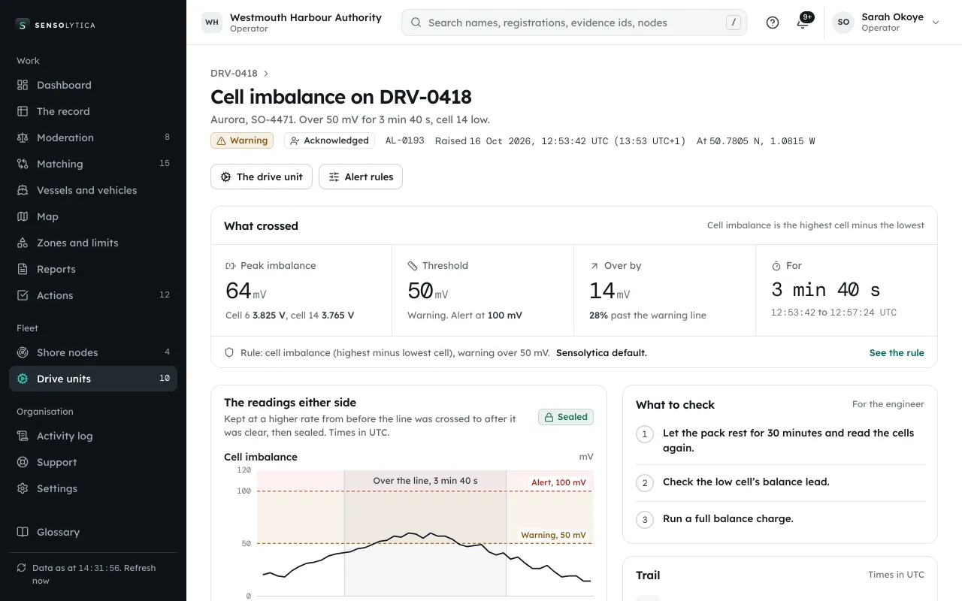Click the Matching count badge 15
This screenshot has width=962, height=601.
coord(165,163)
